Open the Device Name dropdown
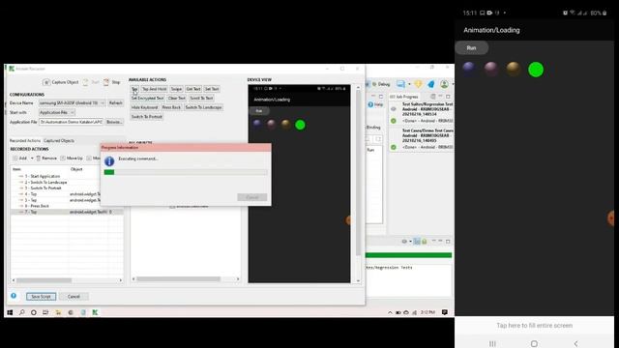This screenshot has width=619, height=348. (x=72, y=103)
